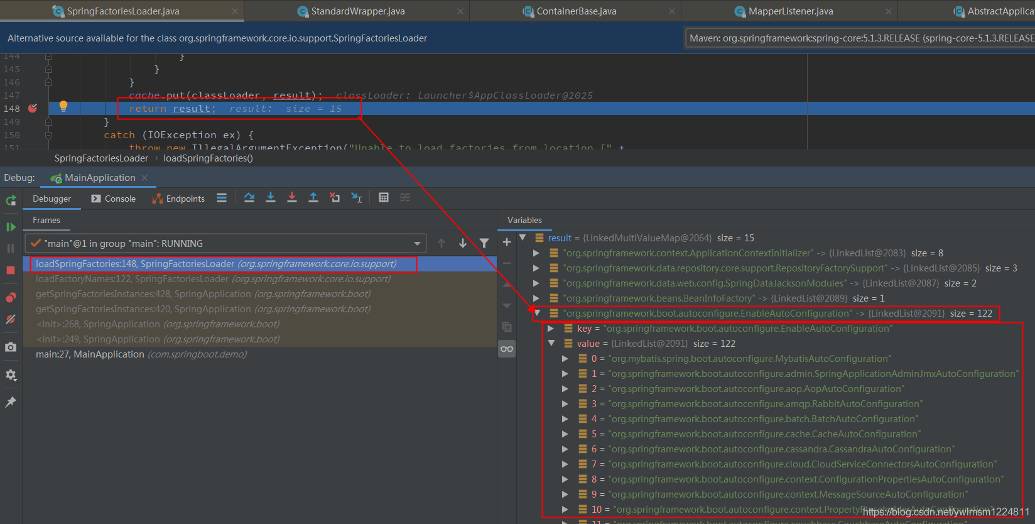This screenshot has height=524, width=1035.
Task: Collapse EnableAutoConfiguration entry
Action: click(537, 313)
